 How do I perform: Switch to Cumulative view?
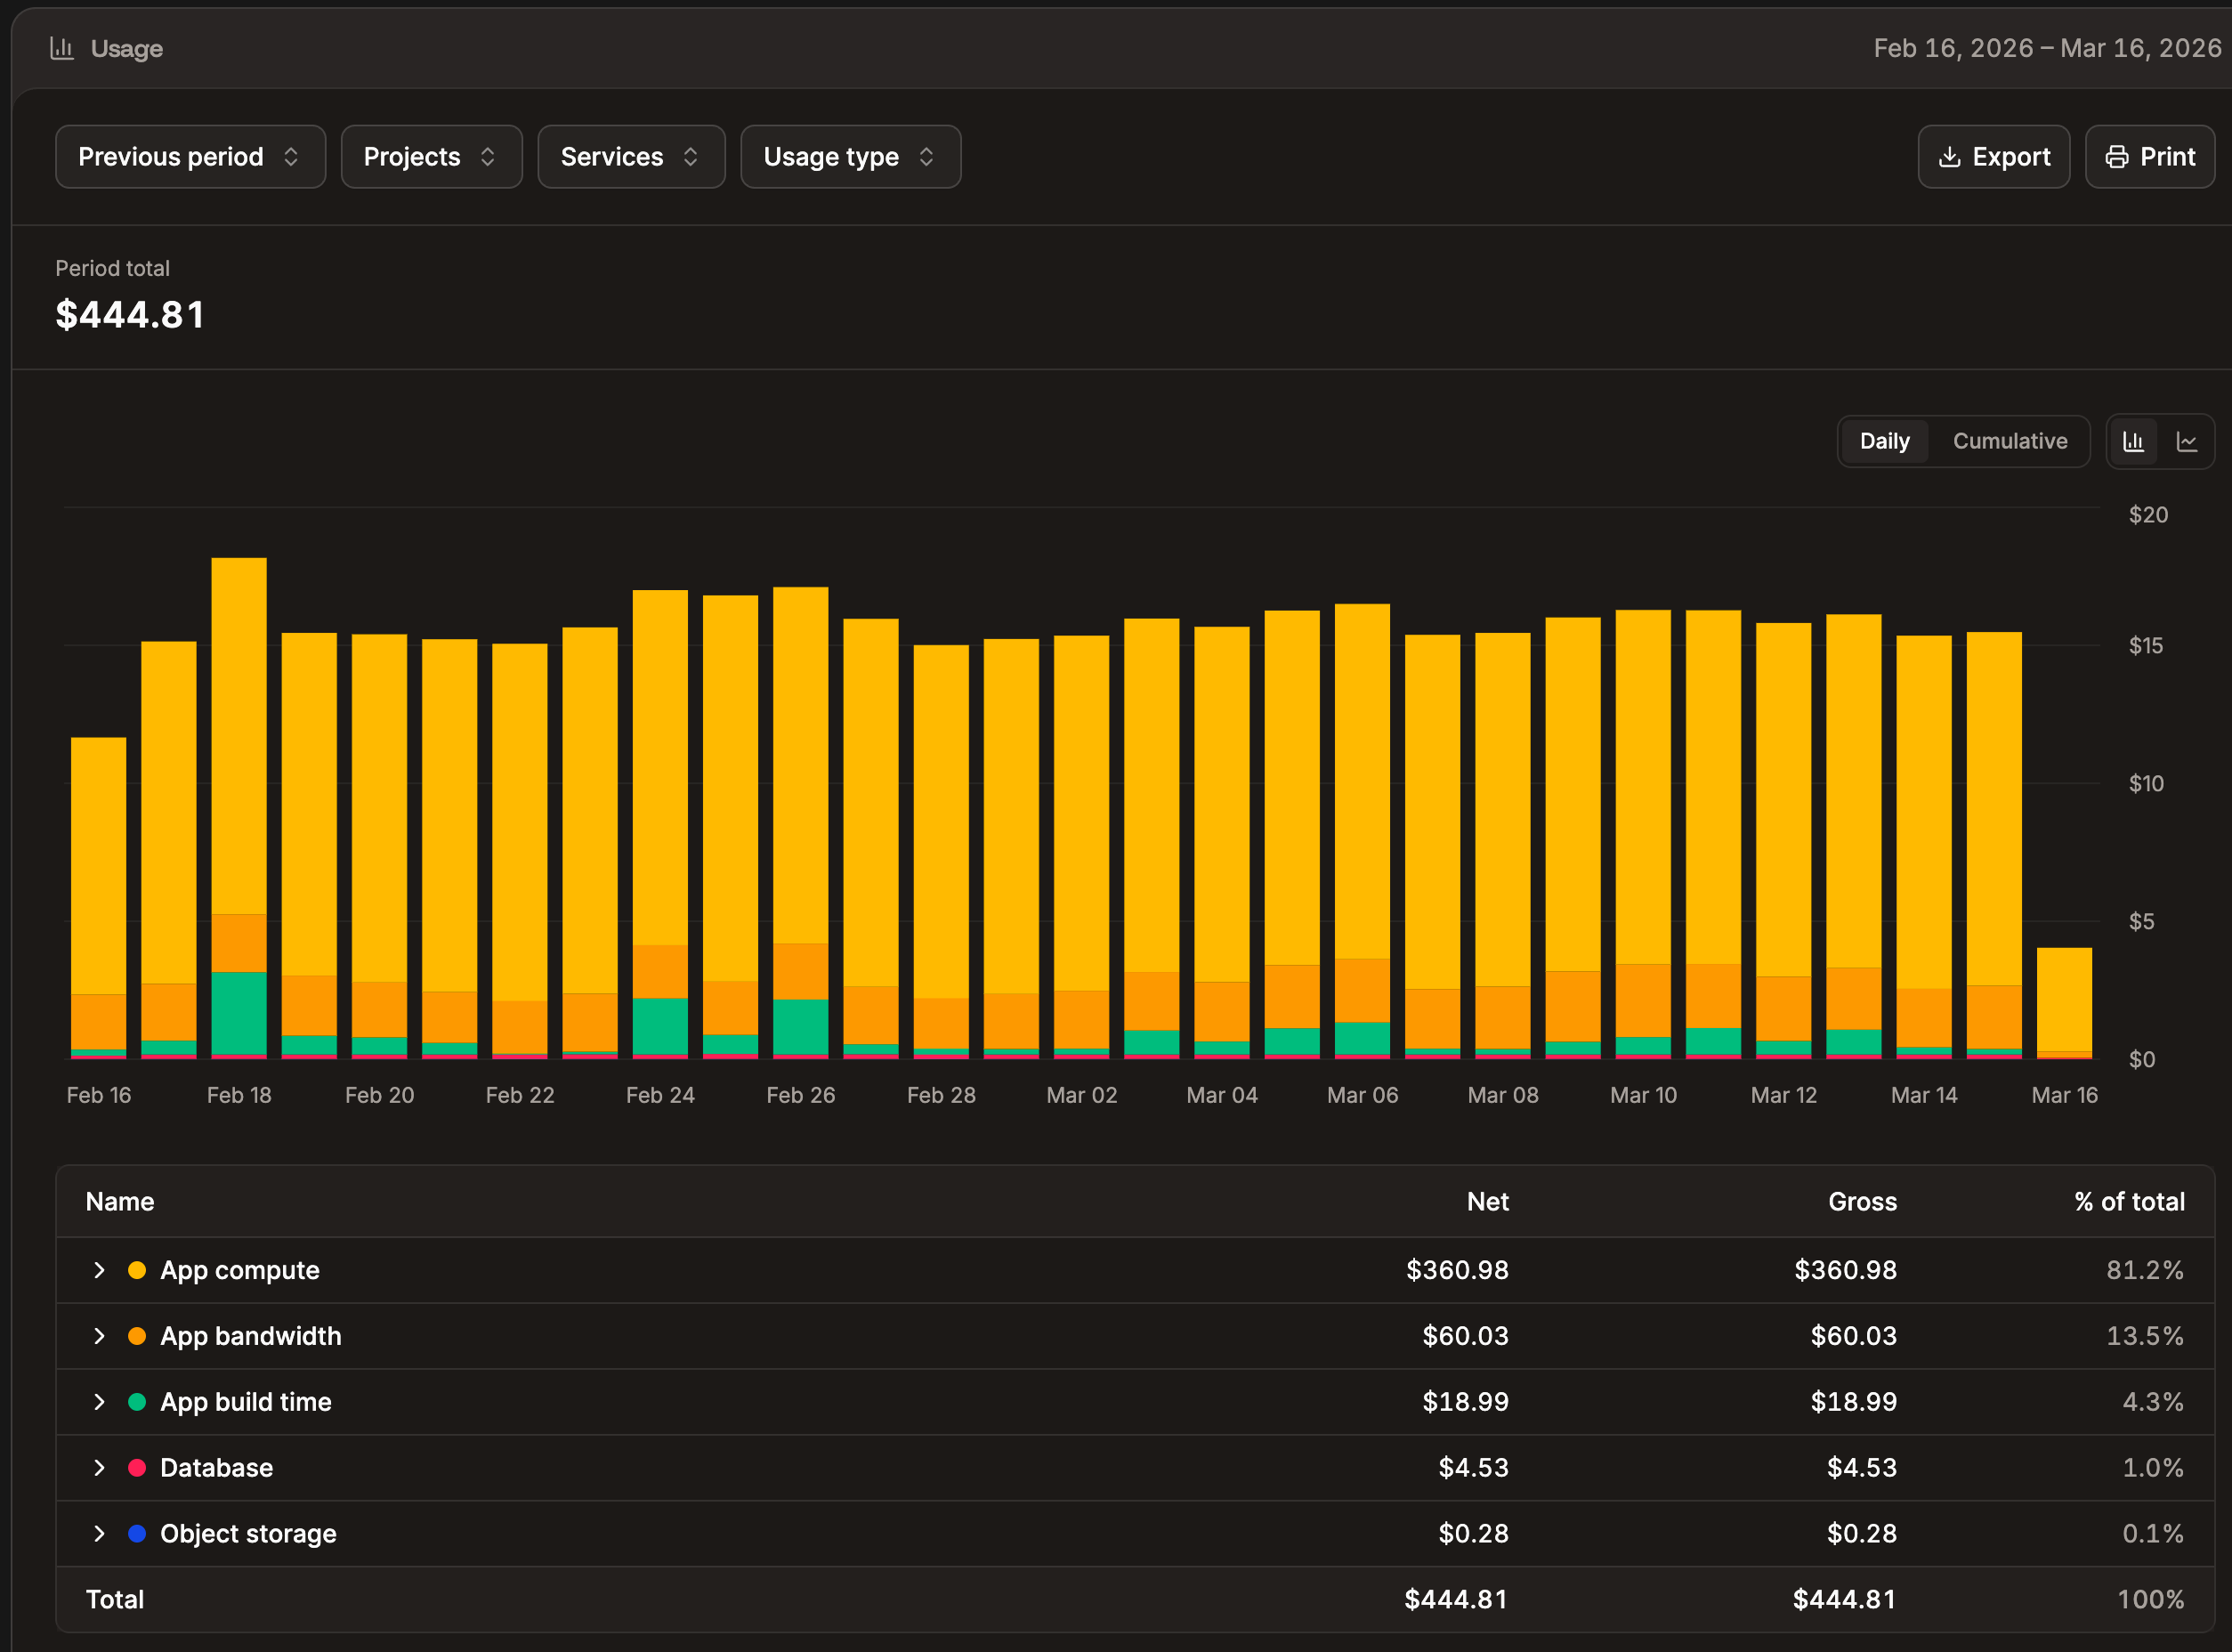click(x=2010, y=441)
